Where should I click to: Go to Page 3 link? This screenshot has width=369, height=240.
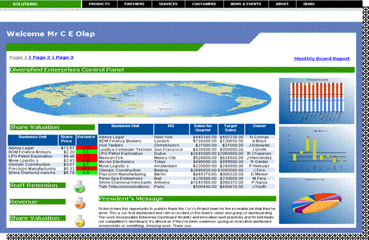click(x=64, y=57)
